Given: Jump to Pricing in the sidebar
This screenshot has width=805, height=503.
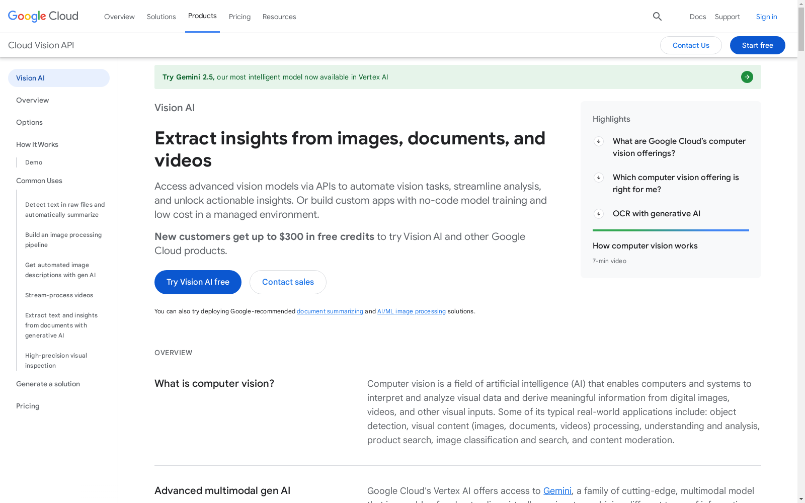Looking at the screenshot, I should pyautogui.click(x=28, y=406).
